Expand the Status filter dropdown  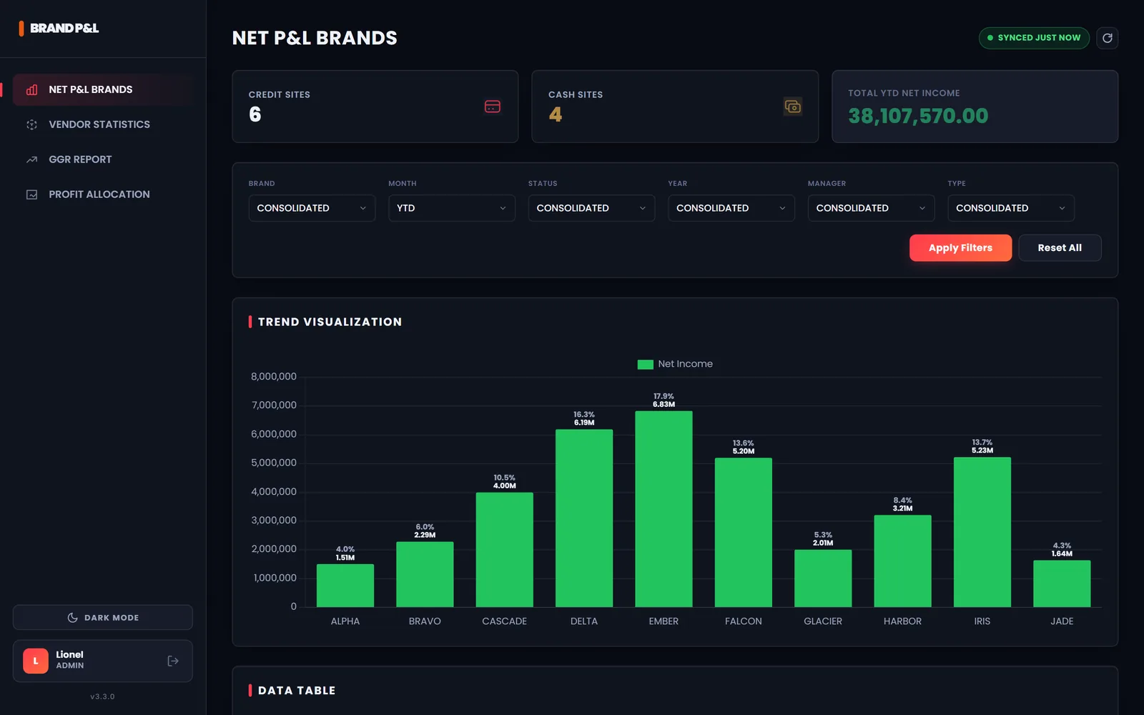click(x=591, y=208)
